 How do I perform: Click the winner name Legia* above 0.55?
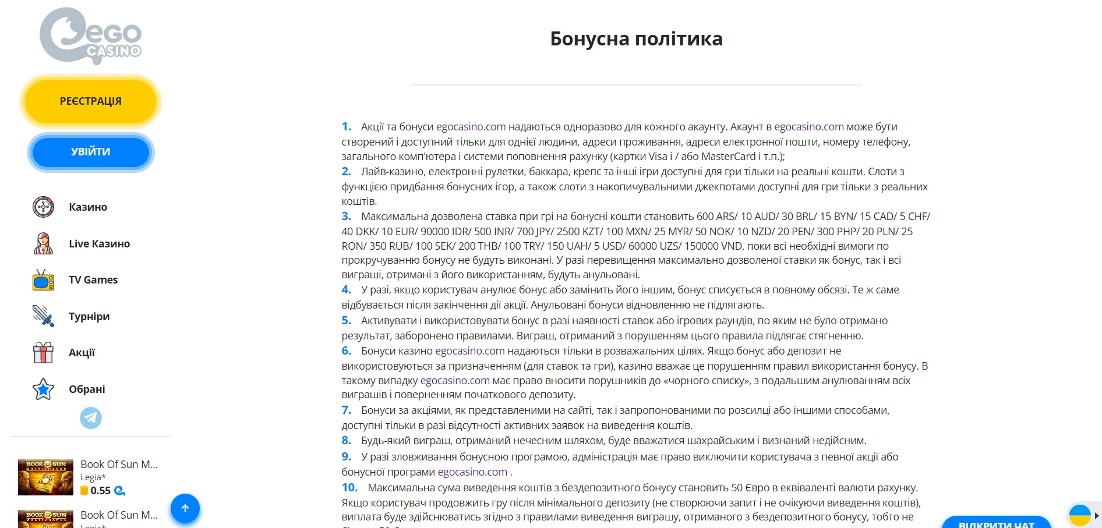(x=93, y=477)
